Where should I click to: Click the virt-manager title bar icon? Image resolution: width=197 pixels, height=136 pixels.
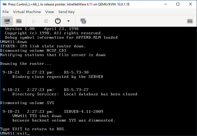(x=4, y=4)
